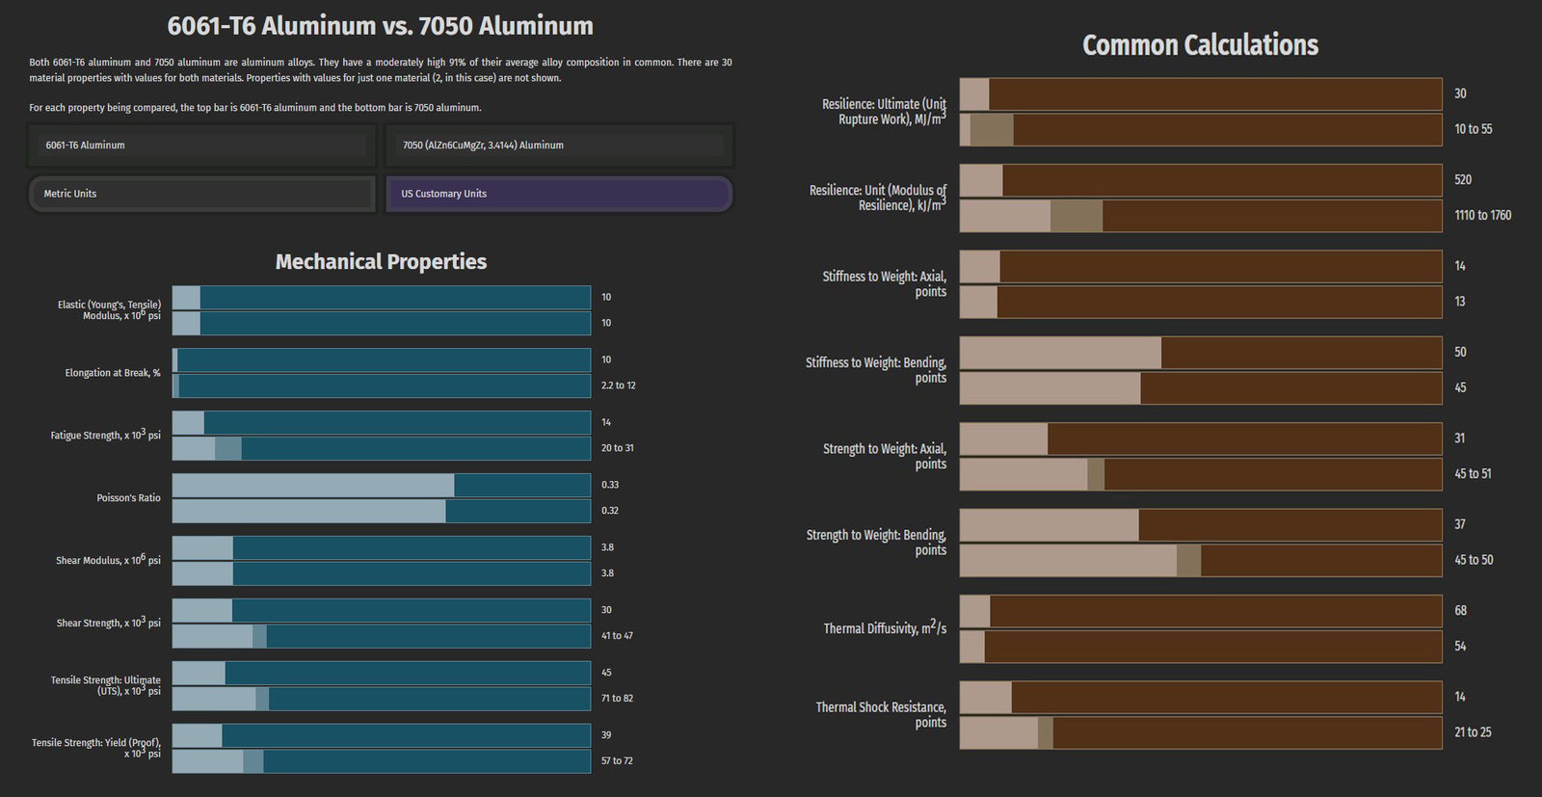Screen dimensions: 1542x797
Task: Click the Resilience: Ultimate (Unit Rupture Work) label
Action: click(884, 111)
